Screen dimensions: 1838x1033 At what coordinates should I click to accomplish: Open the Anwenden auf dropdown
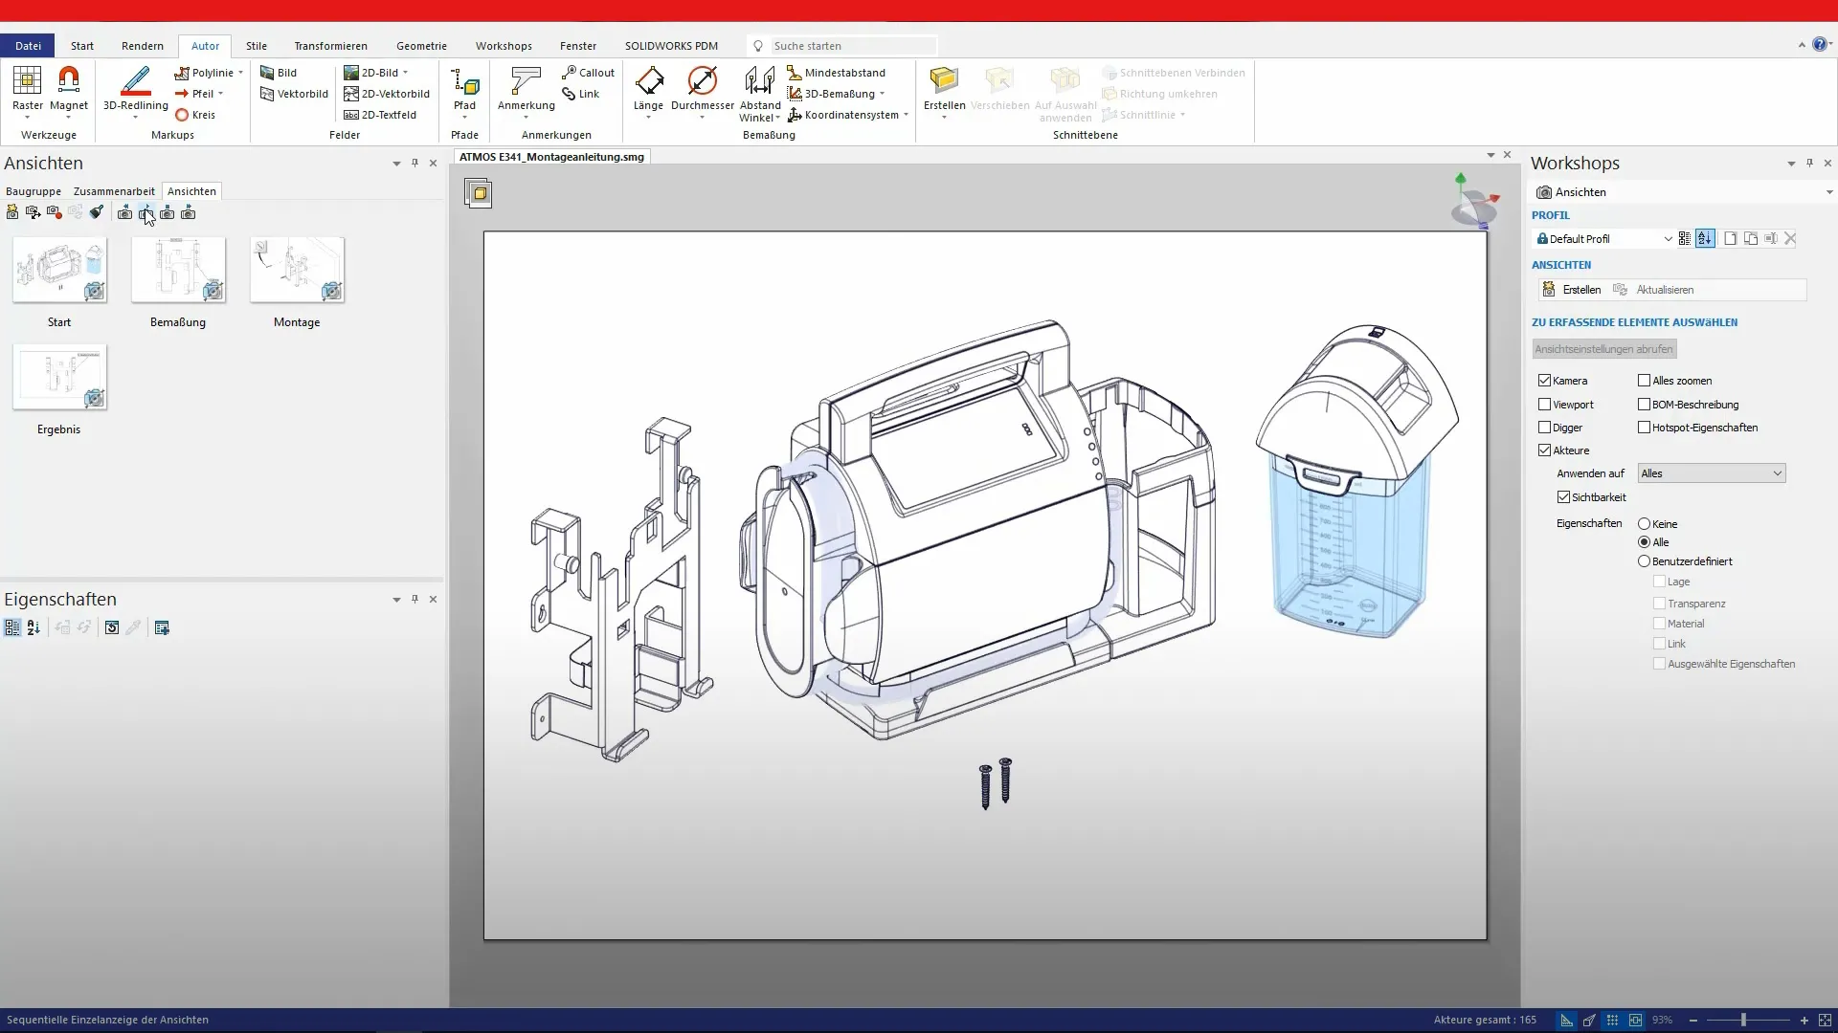[1711, 473]
